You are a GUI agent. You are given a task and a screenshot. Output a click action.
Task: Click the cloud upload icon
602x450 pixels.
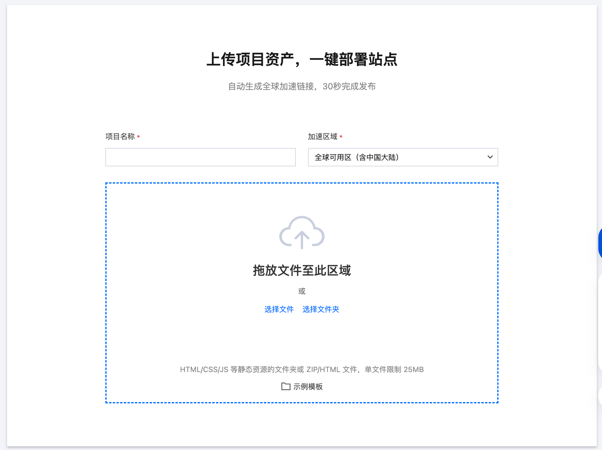302,232
